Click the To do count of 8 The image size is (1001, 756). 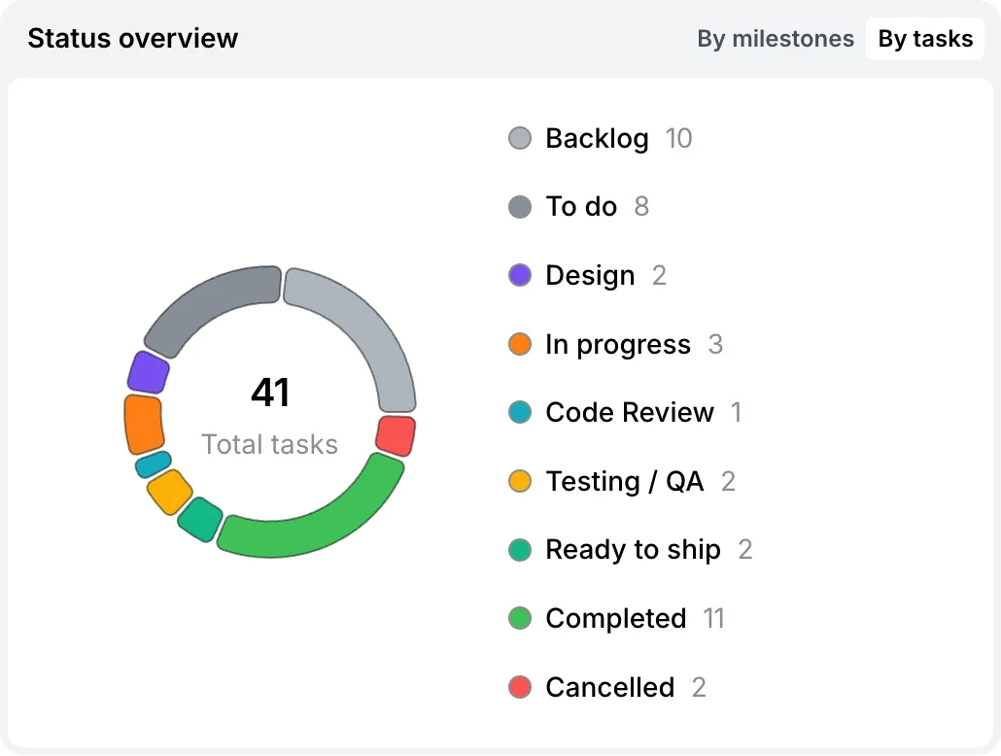tap(641, 207)
